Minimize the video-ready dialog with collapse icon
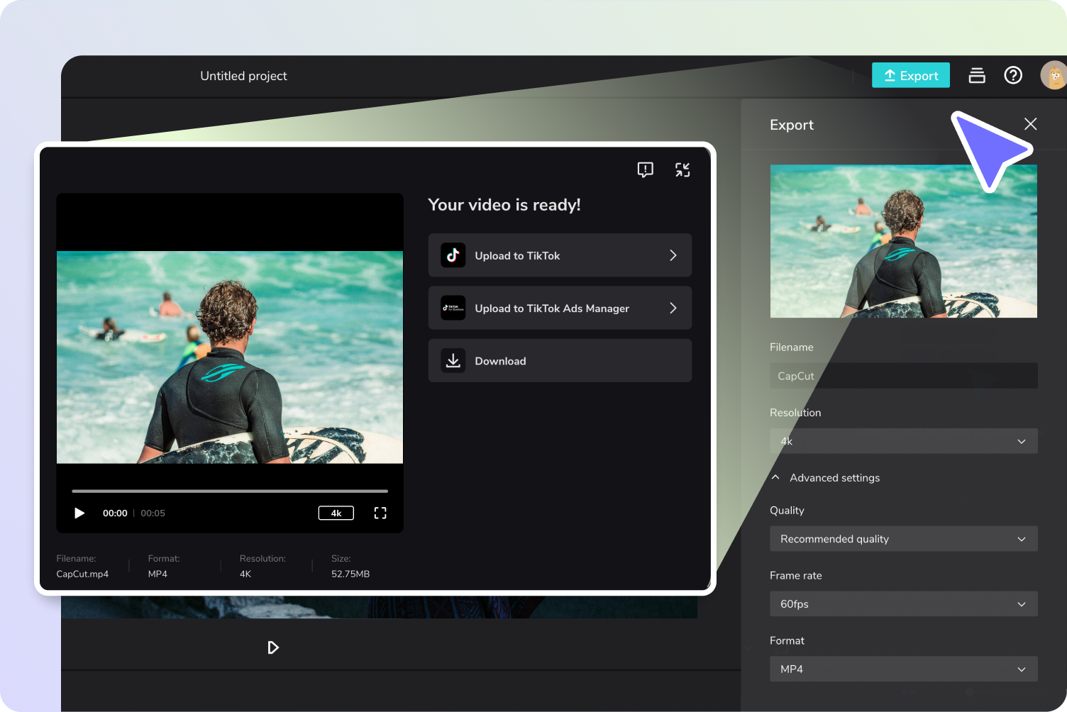The height and width of the screenshot is (712, 1067). click(682, 169)
